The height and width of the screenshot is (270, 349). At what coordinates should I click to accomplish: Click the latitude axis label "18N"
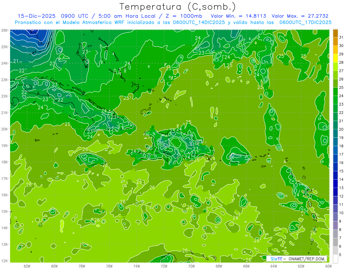[4, 162]
